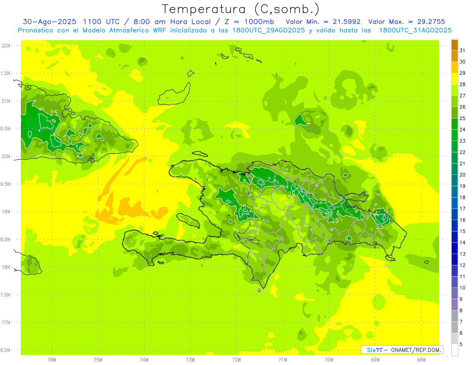Click the legend value "28"
The width and height of the screenshot is (473, 365).
coord(462,84)
